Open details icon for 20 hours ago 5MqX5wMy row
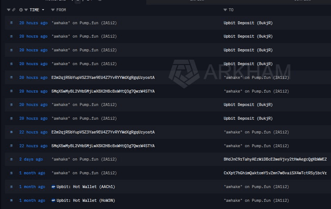 (11, 91)
